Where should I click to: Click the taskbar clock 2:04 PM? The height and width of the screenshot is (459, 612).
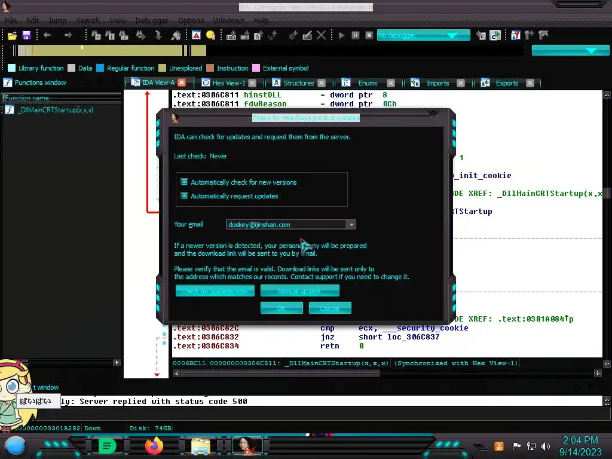580,440
